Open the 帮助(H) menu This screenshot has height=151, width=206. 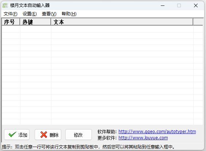[x=69, y=14]
